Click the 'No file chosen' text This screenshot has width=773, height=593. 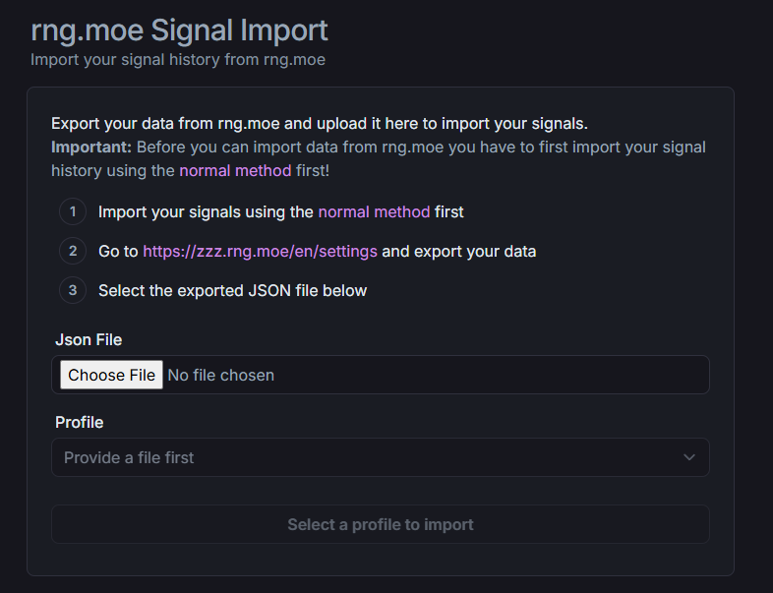point(221,375)
